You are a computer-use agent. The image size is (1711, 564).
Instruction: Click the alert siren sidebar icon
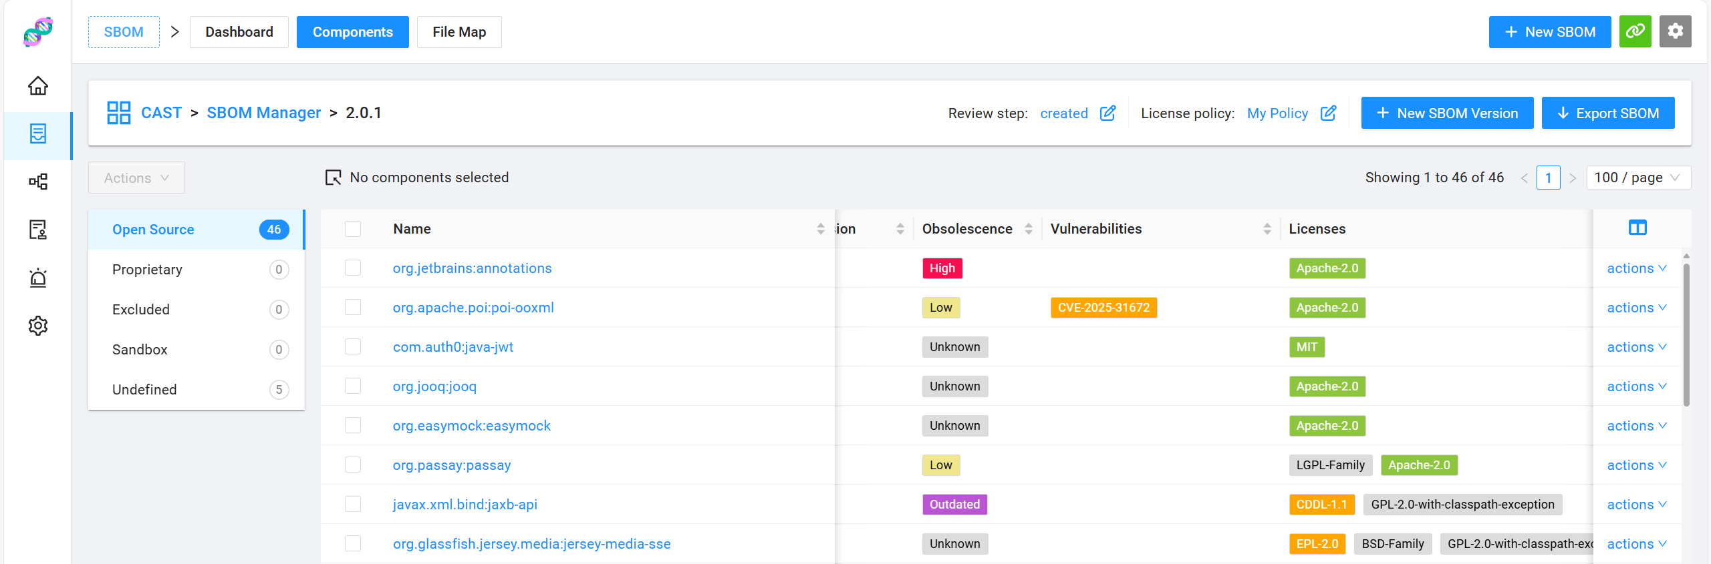(38, 278)
